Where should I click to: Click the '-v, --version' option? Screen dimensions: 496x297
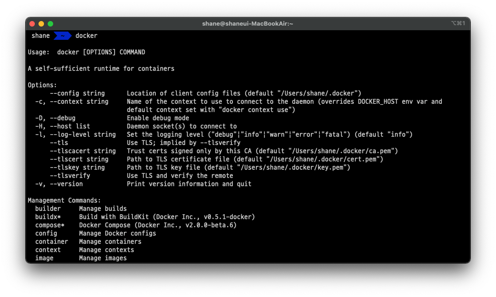tap(59, 184)
